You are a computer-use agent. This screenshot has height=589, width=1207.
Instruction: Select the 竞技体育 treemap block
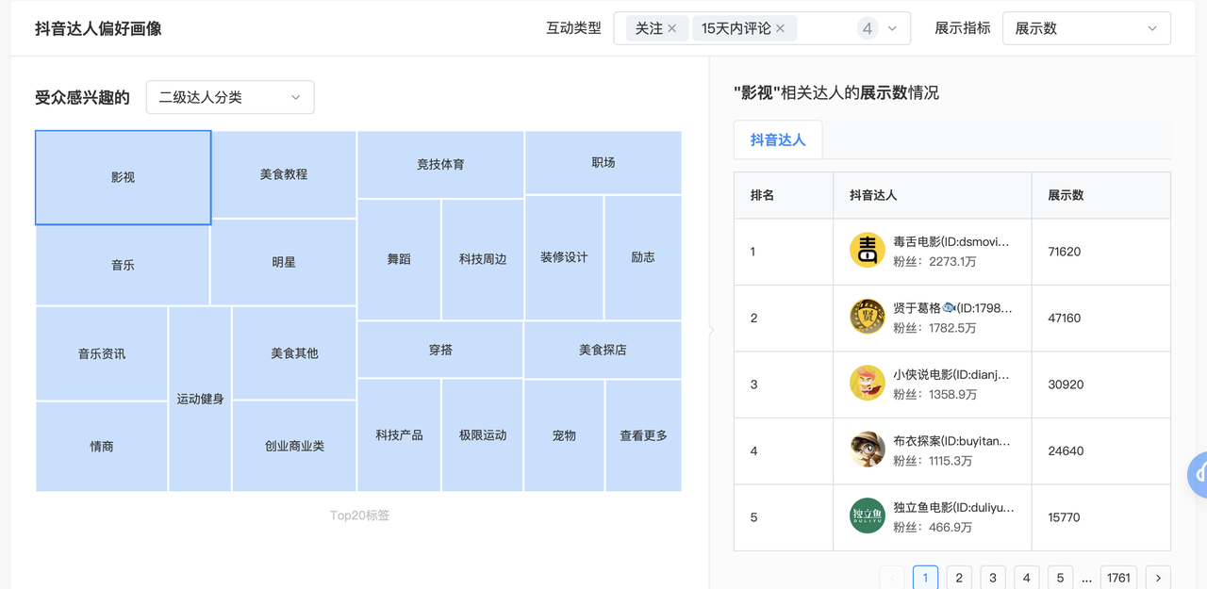coord(440,164)
